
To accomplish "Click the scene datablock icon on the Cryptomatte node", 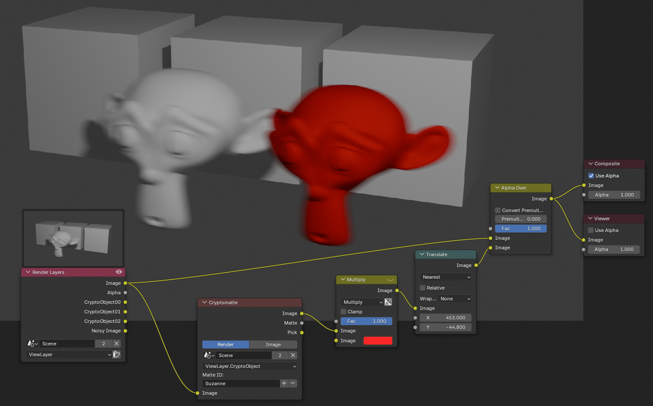I will 208,355.
